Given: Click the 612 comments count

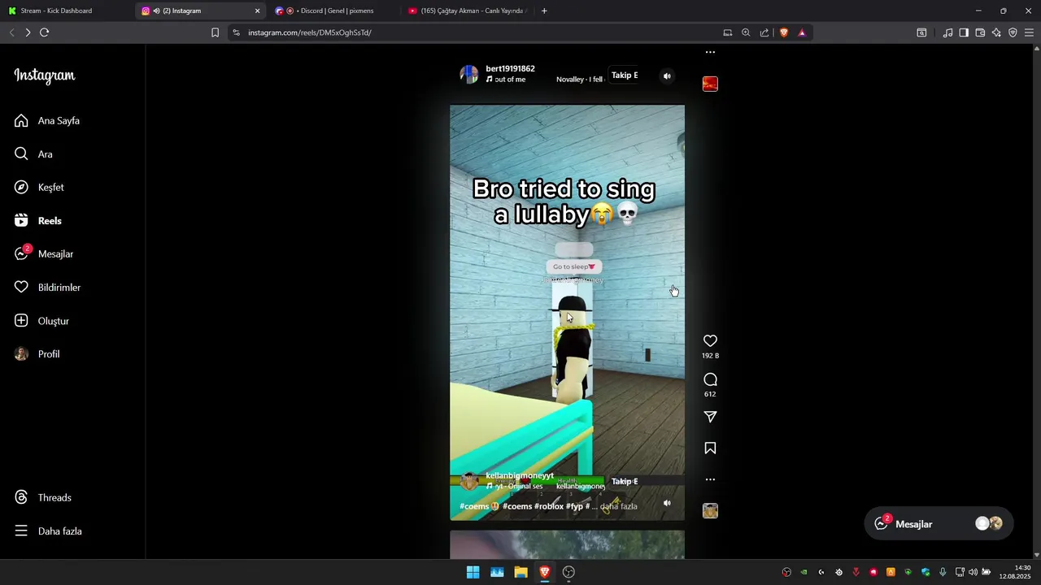Looking at the screenshot, I should 710,394.
